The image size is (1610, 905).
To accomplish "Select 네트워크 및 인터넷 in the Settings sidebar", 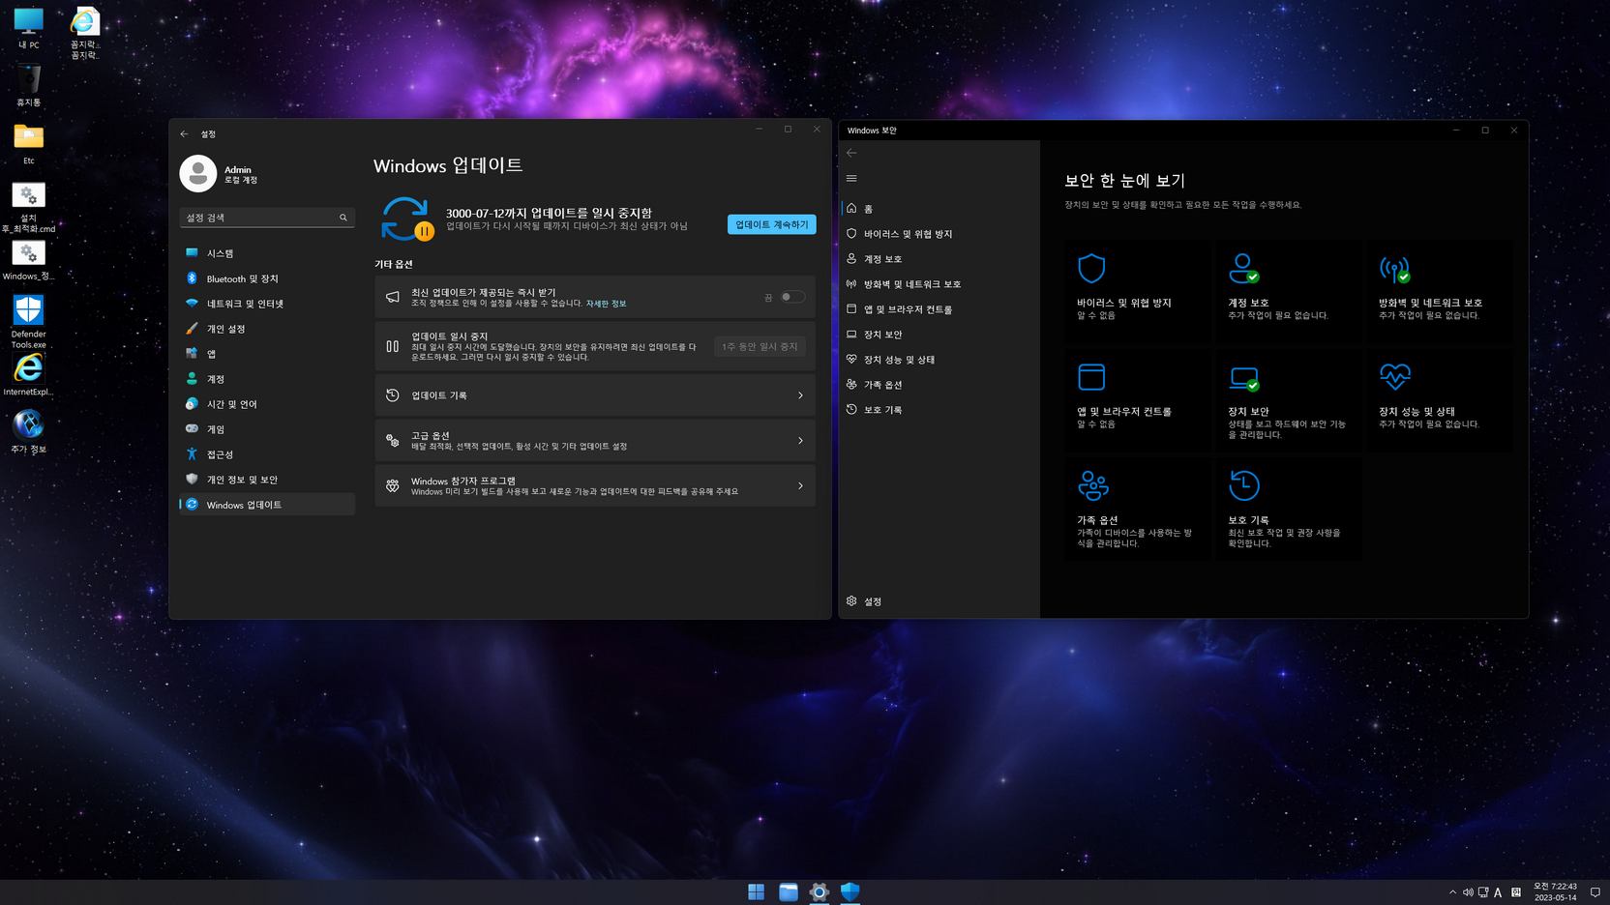I will point(267,304).
